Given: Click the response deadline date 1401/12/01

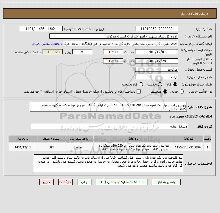Looking at the screenshot, I should [x=157, y=52].
